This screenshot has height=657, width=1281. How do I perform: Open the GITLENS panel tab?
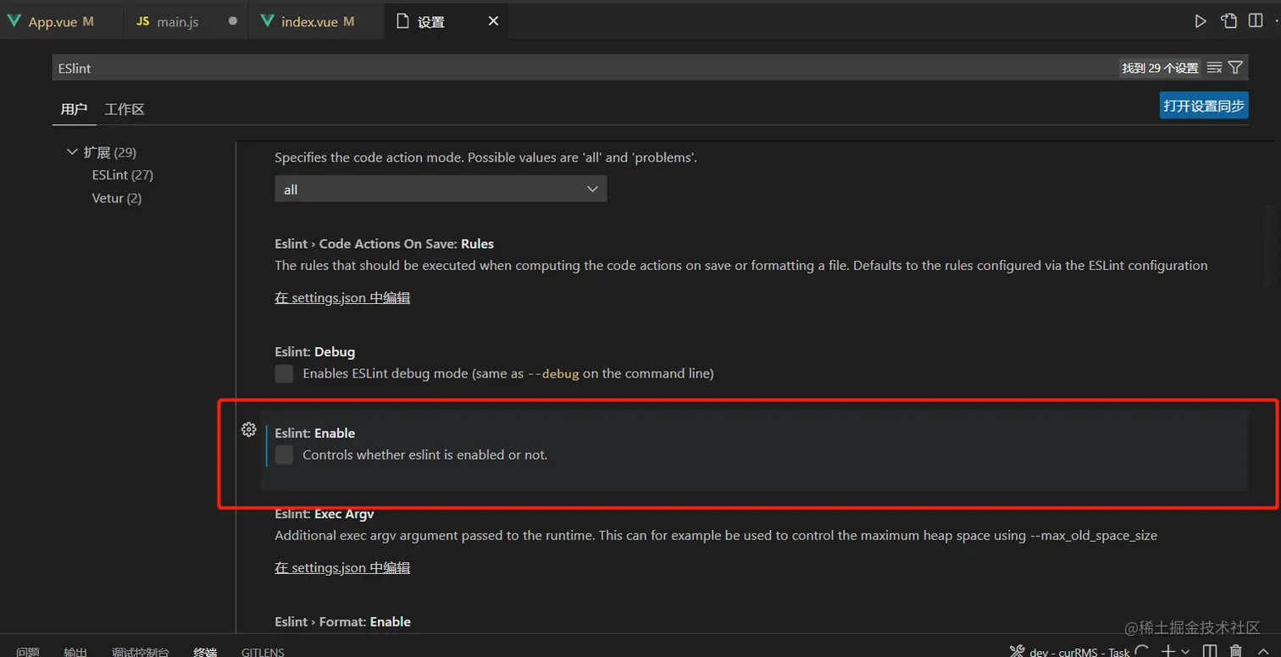tap(263, 651)
